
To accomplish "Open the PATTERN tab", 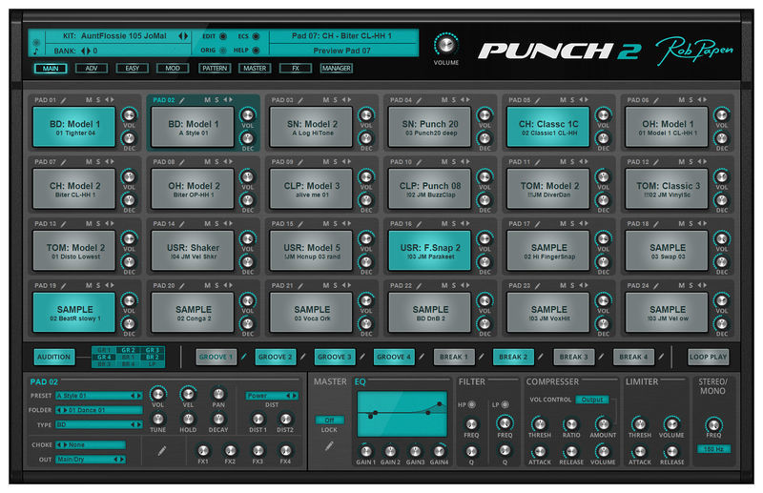I will [x=215, y=68].
